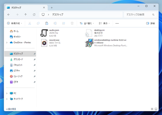The image size is (162, 115).
Task: Open the three-dot more options menu
Action: pos(117,23)
